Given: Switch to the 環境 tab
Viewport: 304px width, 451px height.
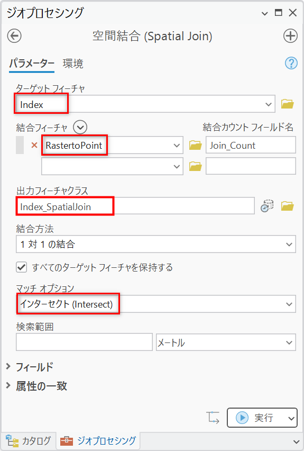Looking at the screenshot, I should pos(73,64).
